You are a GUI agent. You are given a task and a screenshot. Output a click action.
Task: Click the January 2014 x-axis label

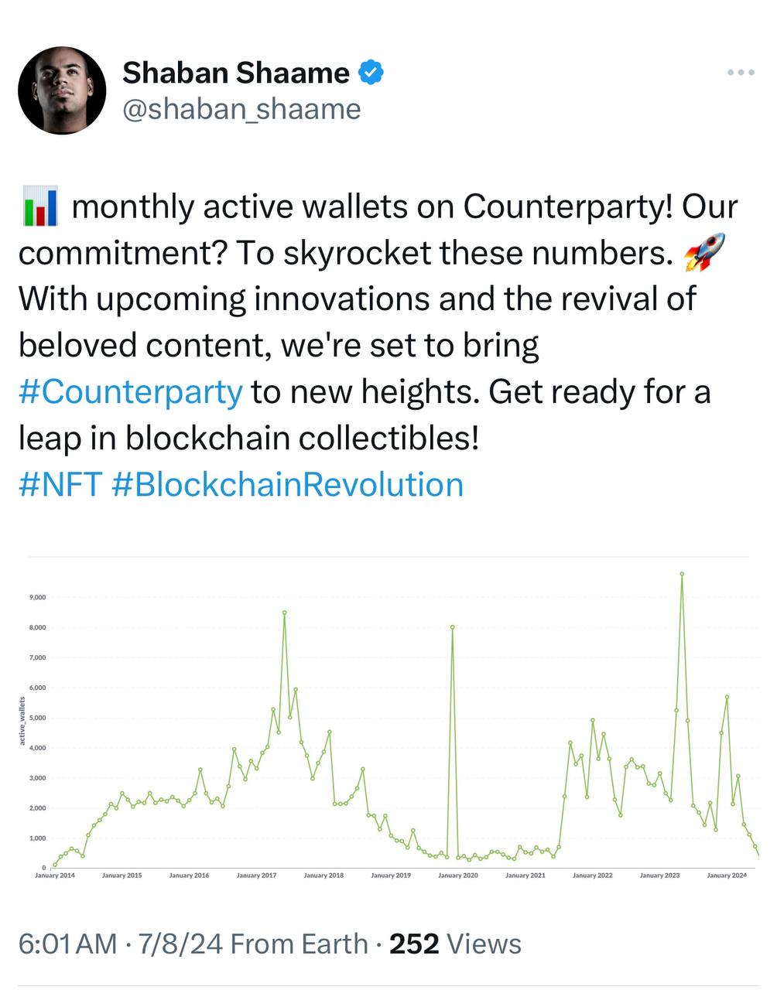(55, 876)
